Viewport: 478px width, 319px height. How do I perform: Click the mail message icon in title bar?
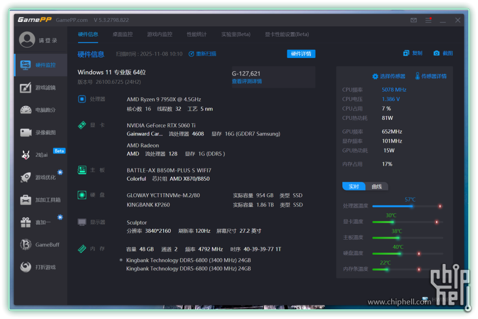(x=414, y=20)
